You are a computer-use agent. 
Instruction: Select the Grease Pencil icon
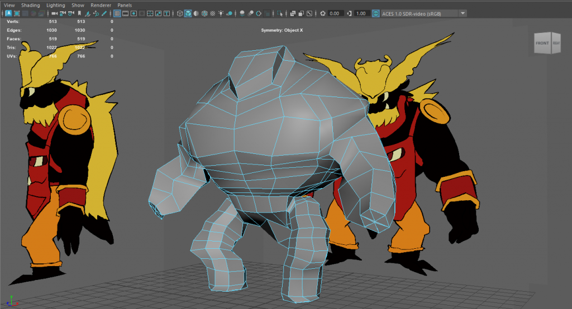click(x=104, y=13)
